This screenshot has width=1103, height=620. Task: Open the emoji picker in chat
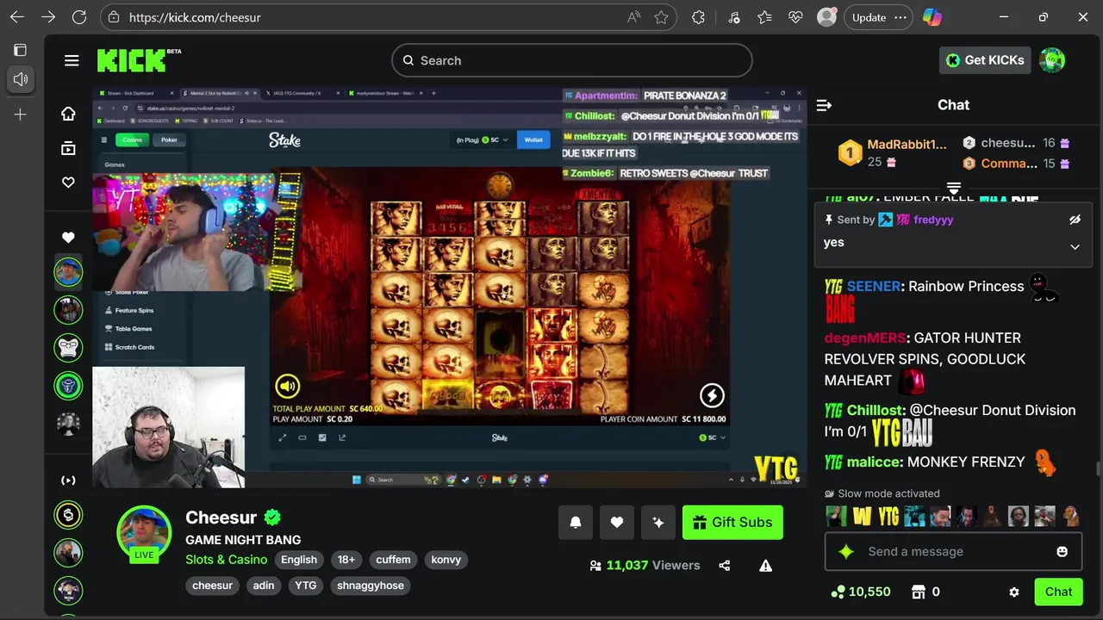(1062, 551)
